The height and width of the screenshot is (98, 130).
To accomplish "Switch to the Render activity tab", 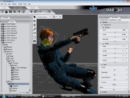I will click(33, 8).
